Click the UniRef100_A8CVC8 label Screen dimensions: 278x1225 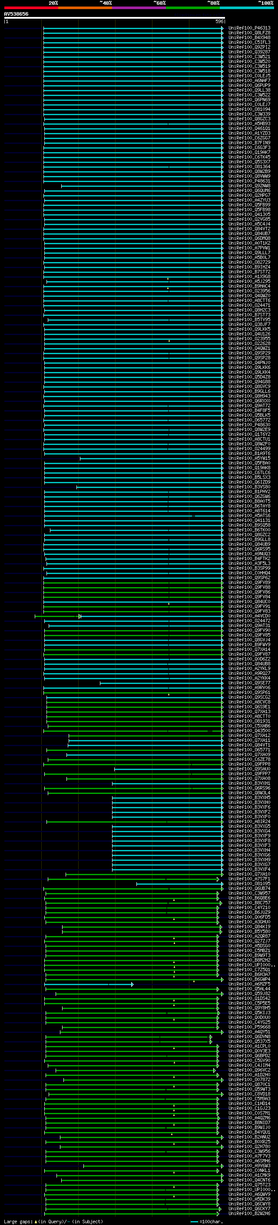249,702
